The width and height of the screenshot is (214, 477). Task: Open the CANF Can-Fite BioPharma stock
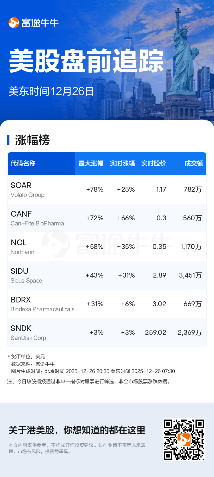37,218
